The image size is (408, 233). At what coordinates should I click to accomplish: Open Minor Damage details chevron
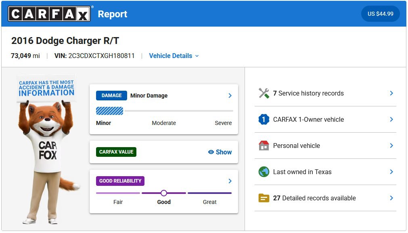(230, 96)
